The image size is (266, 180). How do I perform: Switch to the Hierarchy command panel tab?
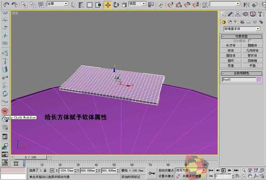pos(238,14)
